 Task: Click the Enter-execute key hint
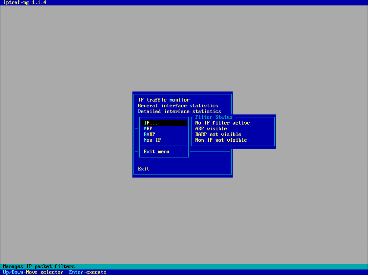point(88,272)
